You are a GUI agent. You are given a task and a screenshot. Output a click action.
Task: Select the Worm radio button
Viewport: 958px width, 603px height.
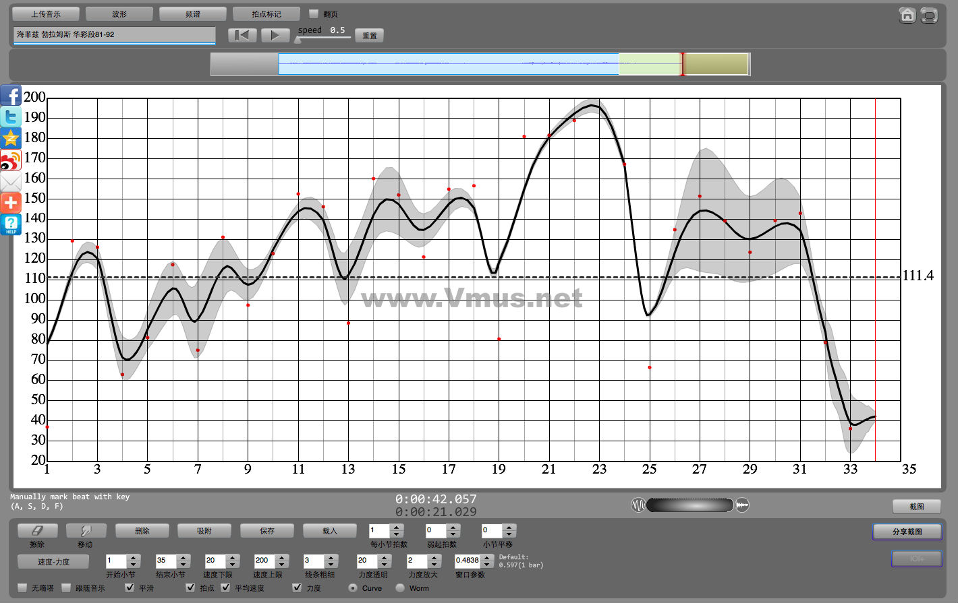[x=400, y=588]
